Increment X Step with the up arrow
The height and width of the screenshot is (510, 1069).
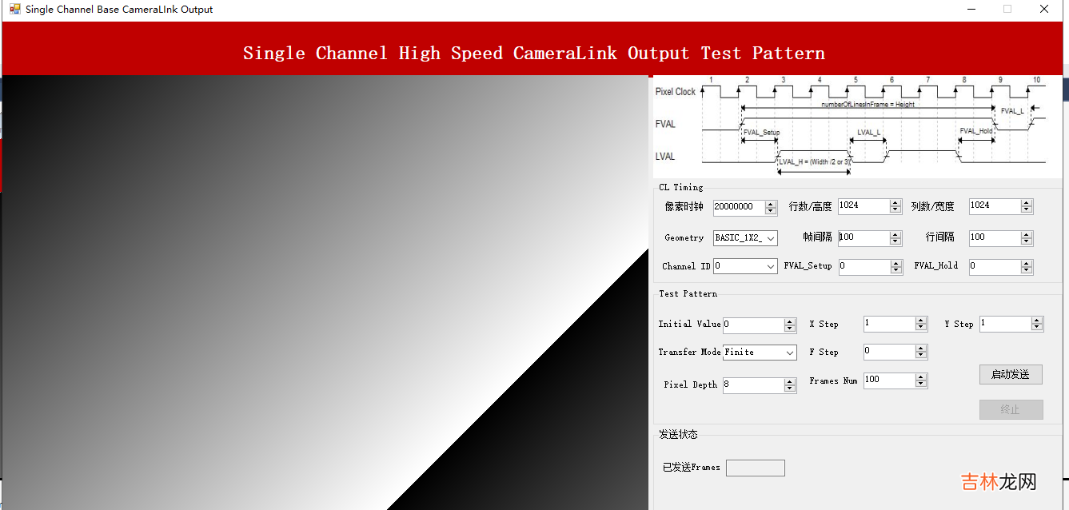[921, 321]
